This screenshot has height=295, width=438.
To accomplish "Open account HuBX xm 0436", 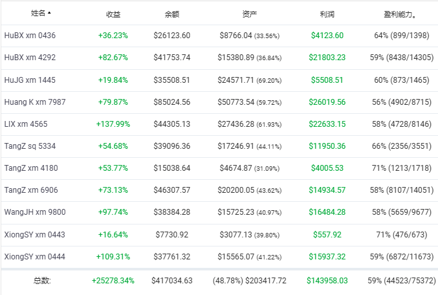I will (30, 36).
